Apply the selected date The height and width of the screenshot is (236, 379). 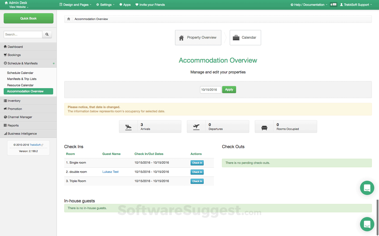(229, 89)
